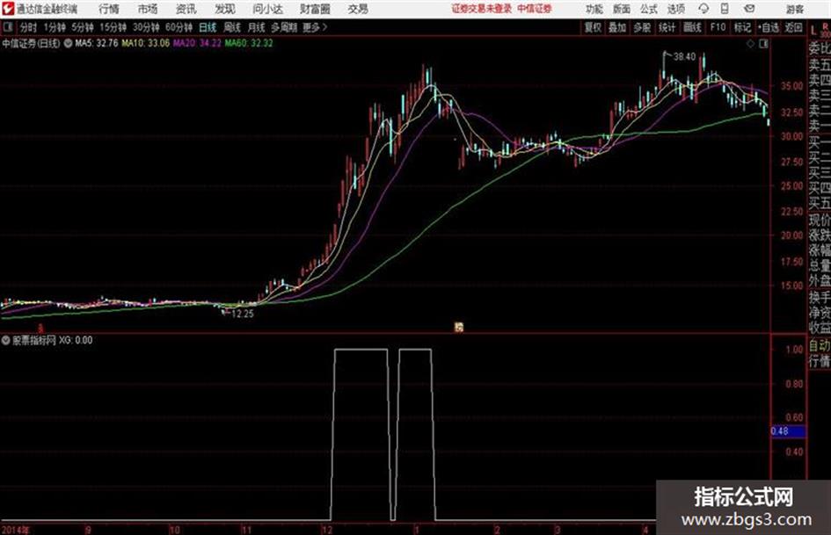
Task: Open F10 company information
Action: [718, 27]
